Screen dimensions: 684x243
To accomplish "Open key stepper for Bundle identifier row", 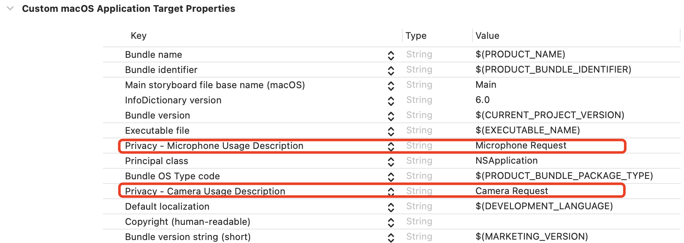I will pos(391,70).
